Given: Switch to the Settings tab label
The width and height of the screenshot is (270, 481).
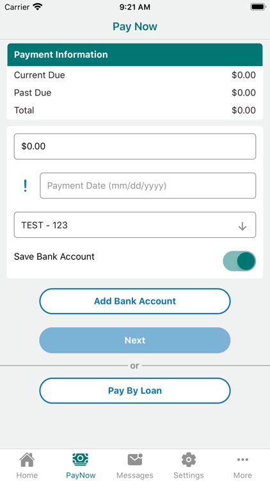Looking at the screenshot, I should pos(189,475).
